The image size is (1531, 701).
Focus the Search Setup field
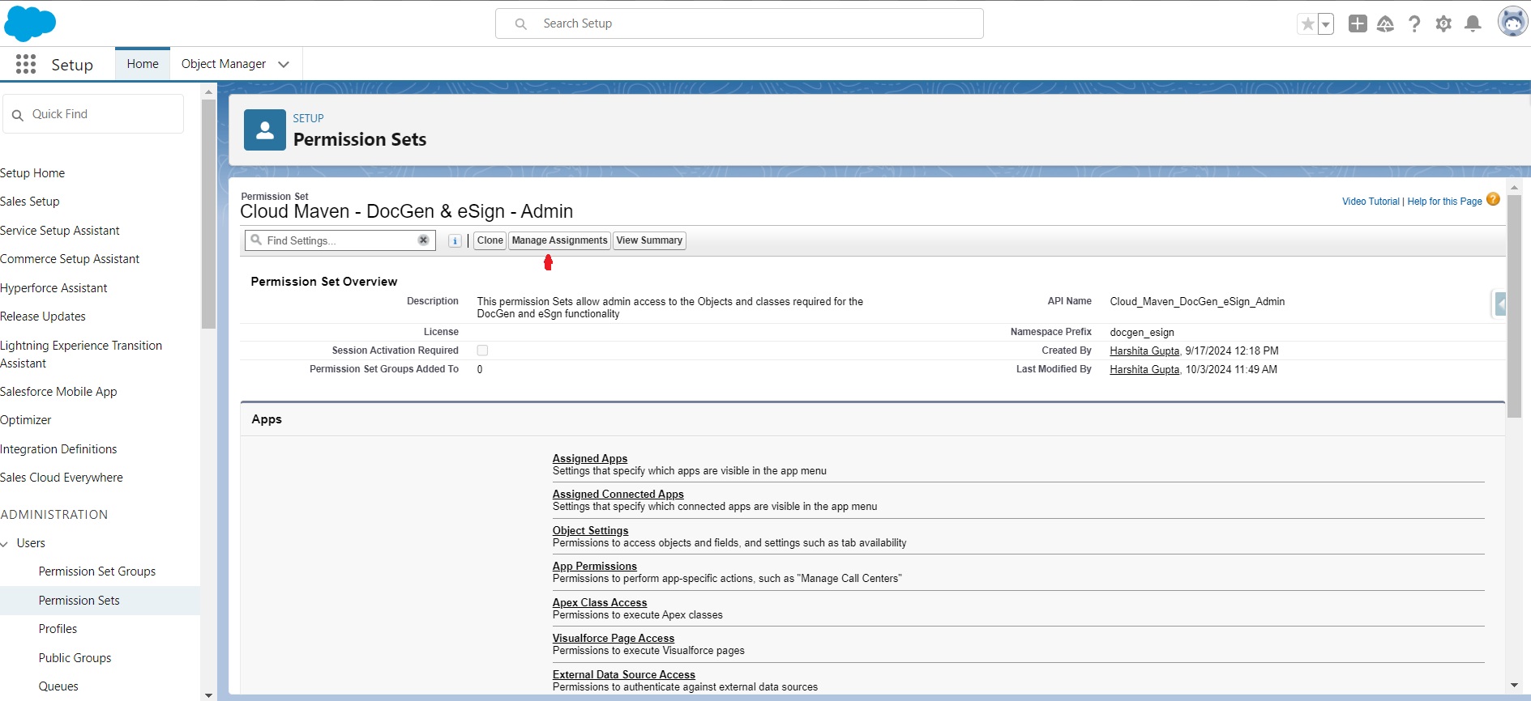pyautogui.click(x=739, y=23)
